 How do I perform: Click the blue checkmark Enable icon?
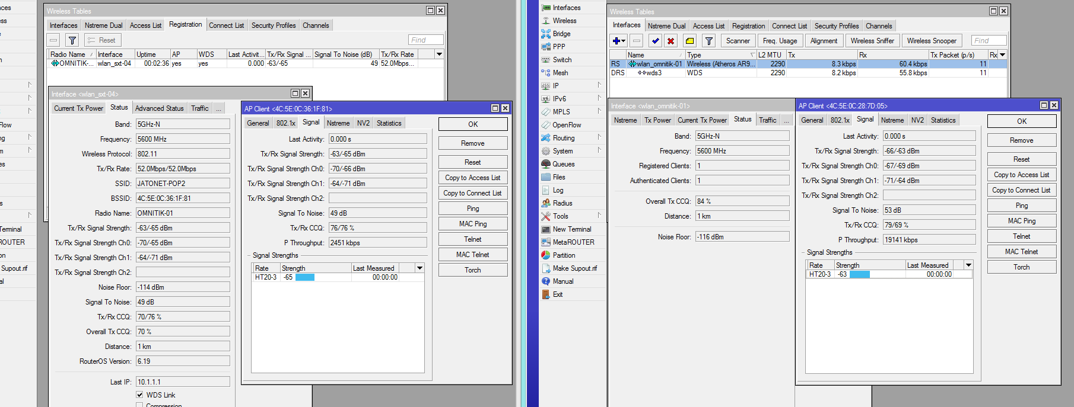pos(655,41)
